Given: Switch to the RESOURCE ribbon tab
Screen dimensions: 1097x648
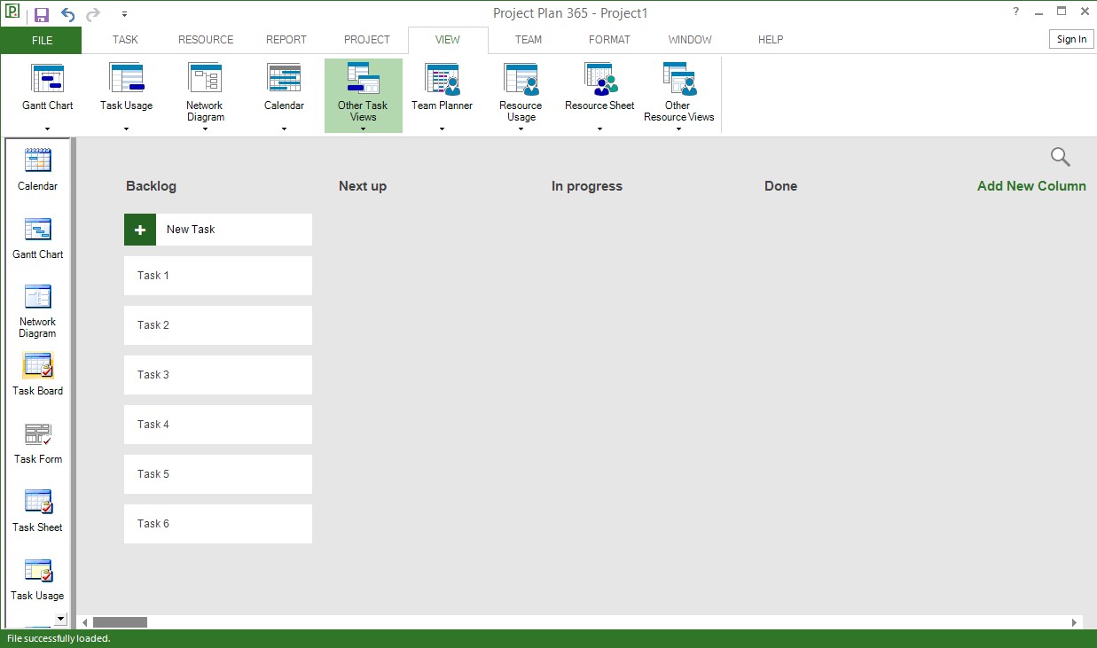Looking at the screenshot, I should pyautogui.click(x=206, y=40).
